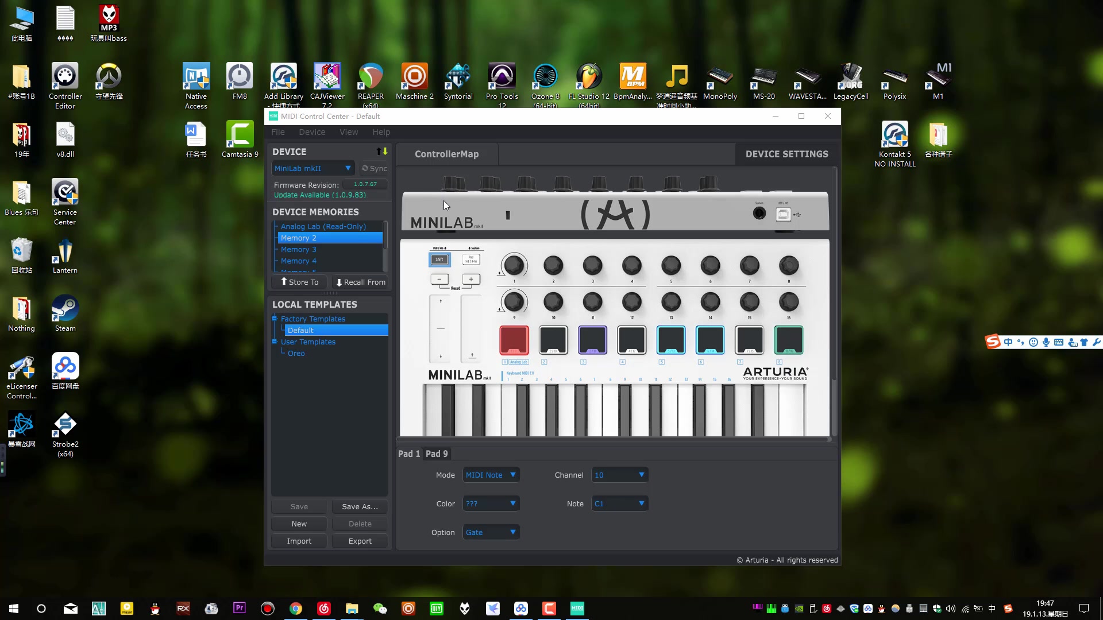Click the Recall From button
Viewport: 1103px width, 620px height.
pos(360,282)
